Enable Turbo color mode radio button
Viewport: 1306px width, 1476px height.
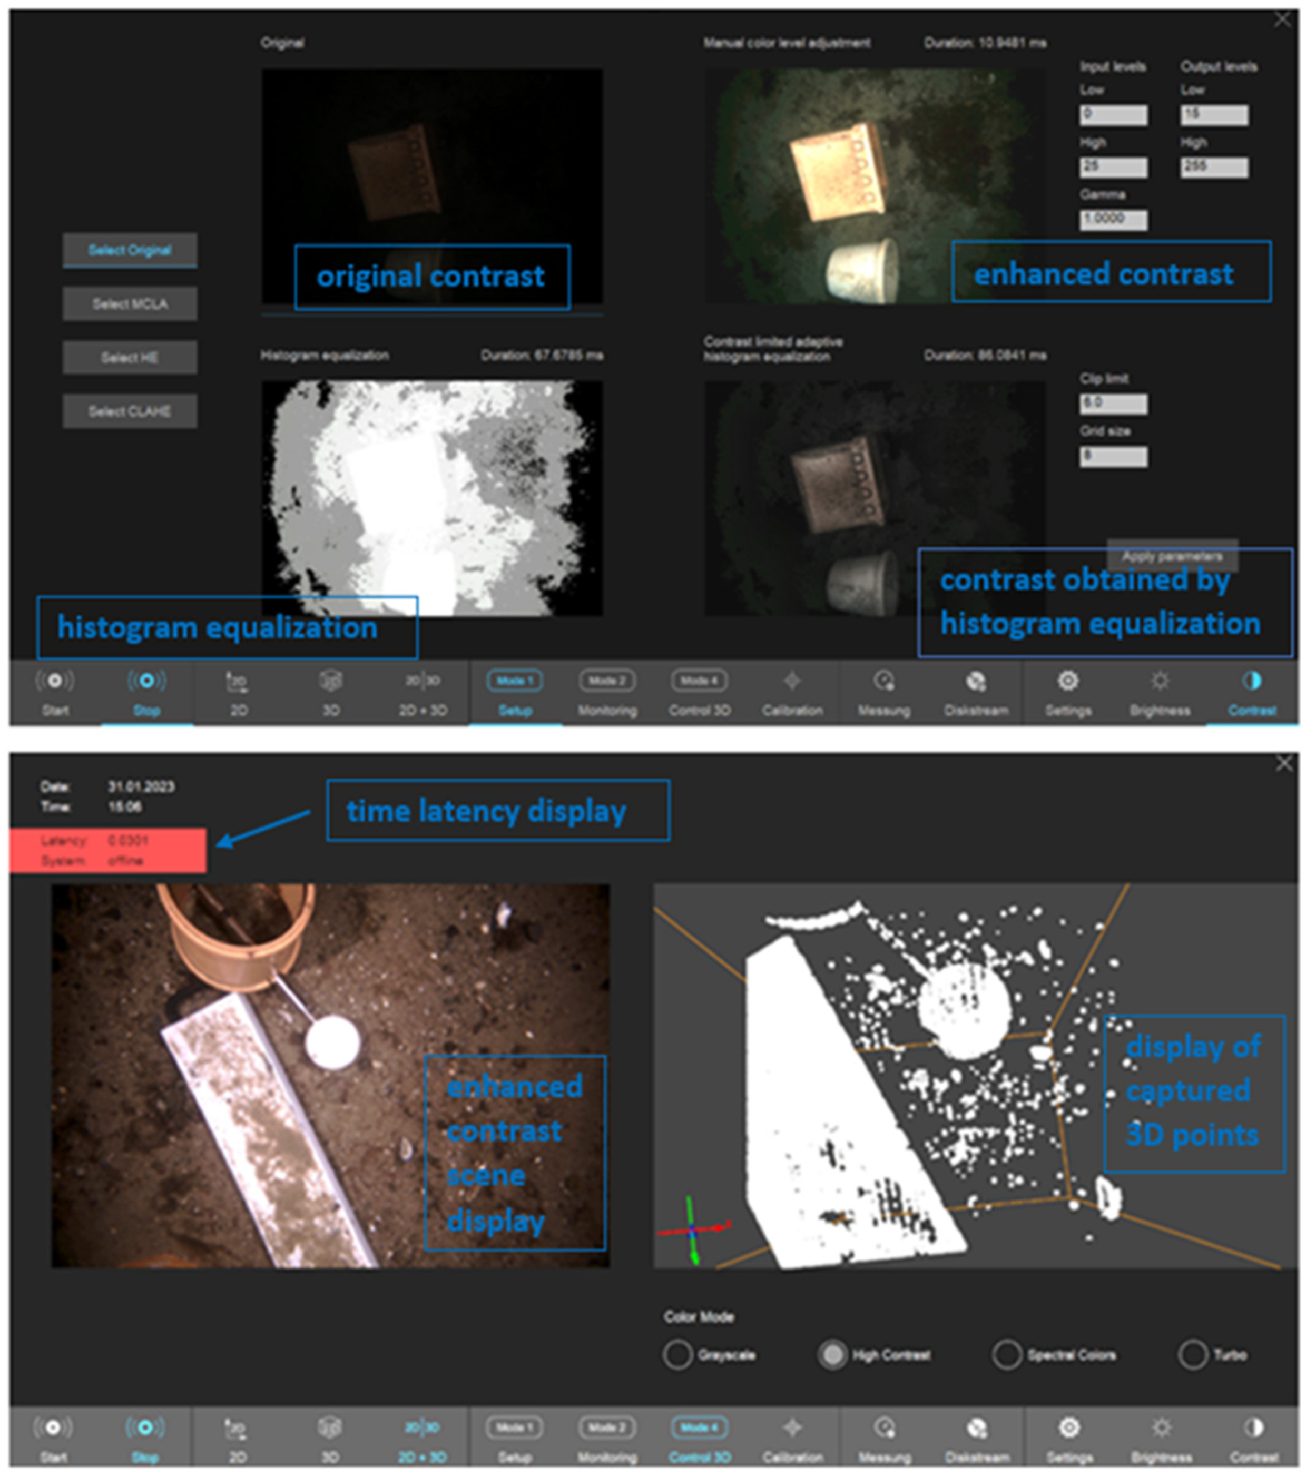click(1193, 1355)
